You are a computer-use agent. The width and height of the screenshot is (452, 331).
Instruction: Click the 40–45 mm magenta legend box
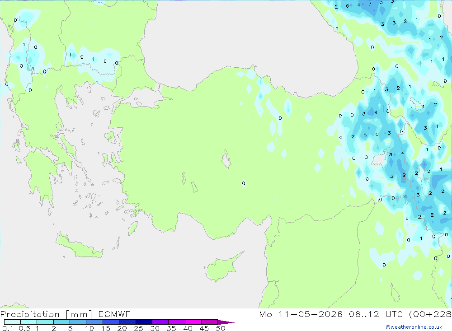point(193,322)
